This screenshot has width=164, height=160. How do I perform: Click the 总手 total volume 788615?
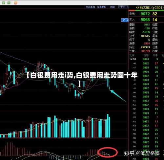[145, 36]
